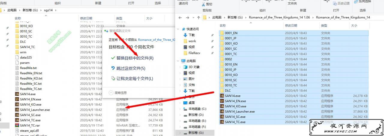Click steam_api.dll file icon in left window
Image resolution: width=384 pixels, height=136 pixels.
pos(17,131)
